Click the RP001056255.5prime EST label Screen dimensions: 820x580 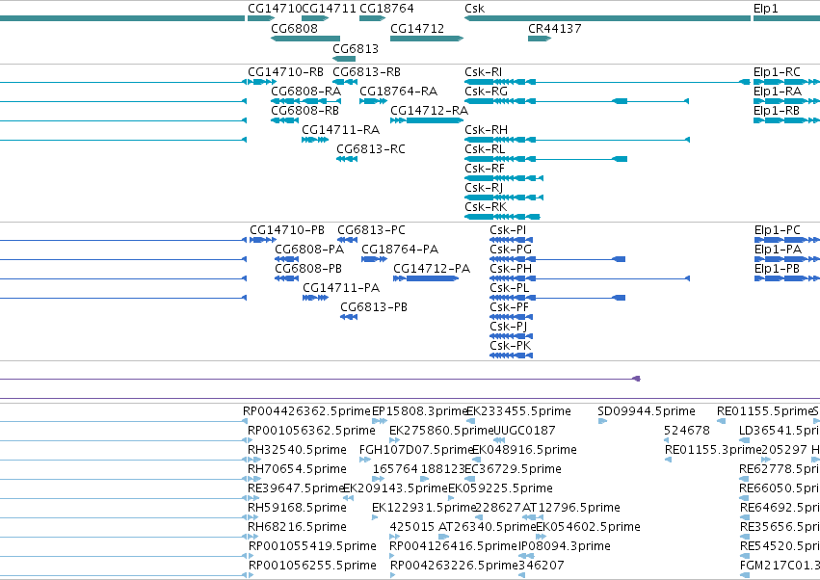(312, 567)
